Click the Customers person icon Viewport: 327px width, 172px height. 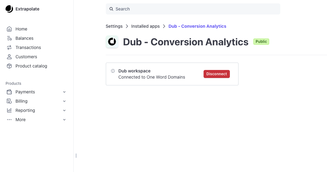tap(9, 57)
